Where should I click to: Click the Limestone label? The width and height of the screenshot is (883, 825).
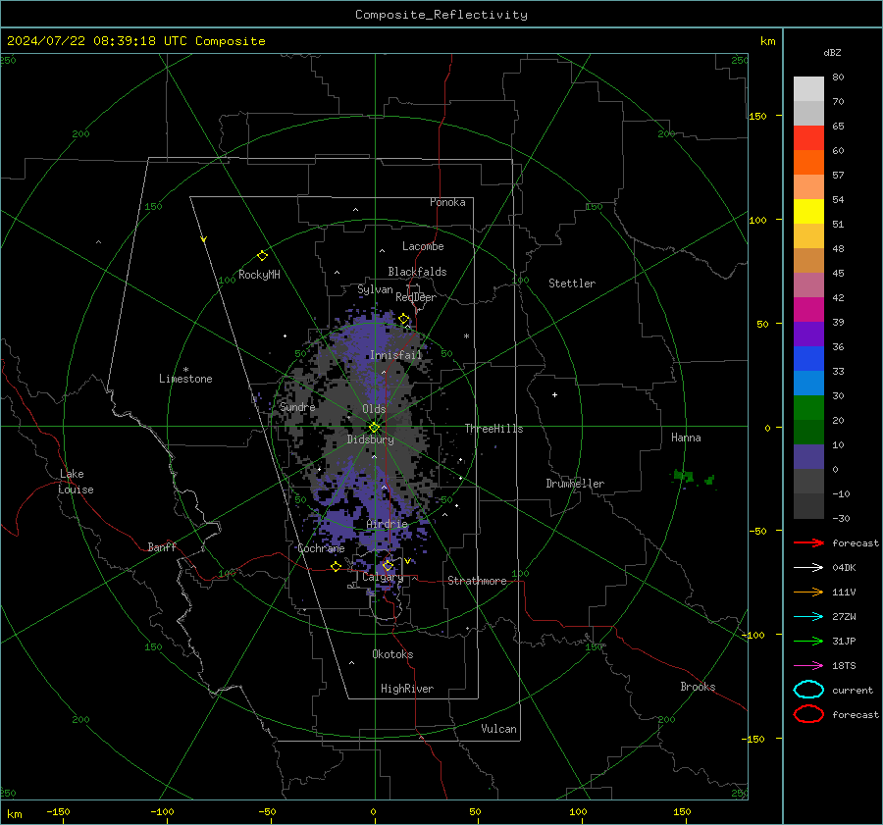pyautogui.click(x=185, y=379)
